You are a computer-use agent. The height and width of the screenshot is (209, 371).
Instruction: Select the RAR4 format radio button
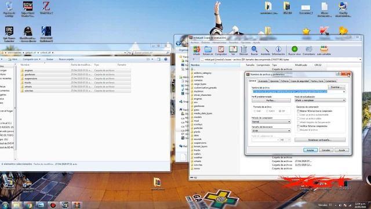pos(267,111)
